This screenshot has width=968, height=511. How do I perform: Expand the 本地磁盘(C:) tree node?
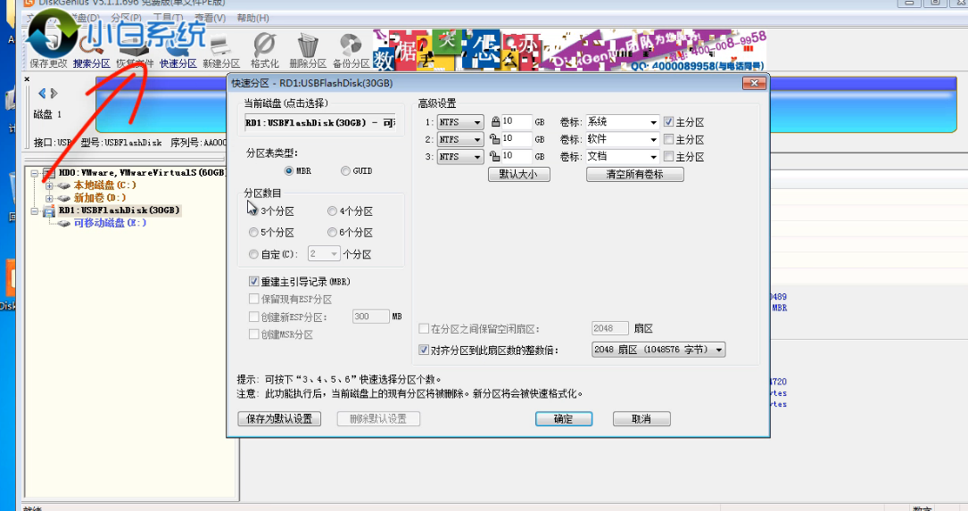[49, 185]
